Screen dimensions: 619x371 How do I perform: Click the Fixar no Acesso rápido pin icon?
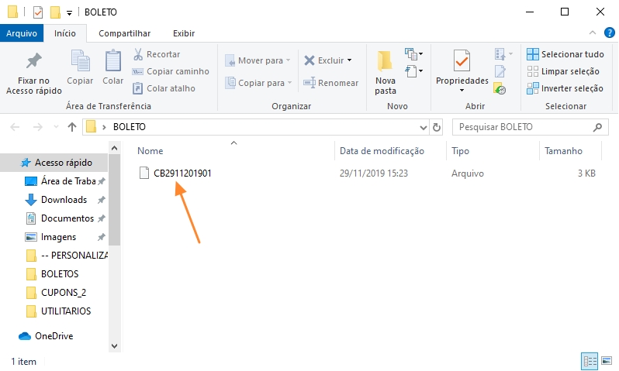(x=33, y=60)
